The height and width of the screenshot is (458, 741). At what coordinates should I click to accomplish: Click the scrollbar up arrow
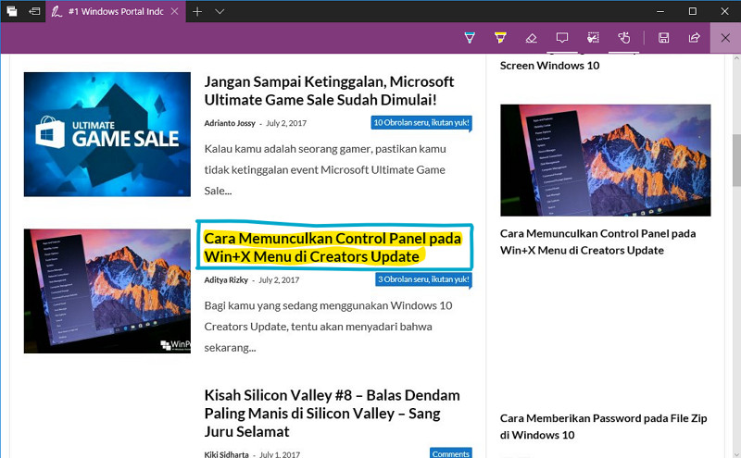tap(736, 58)
